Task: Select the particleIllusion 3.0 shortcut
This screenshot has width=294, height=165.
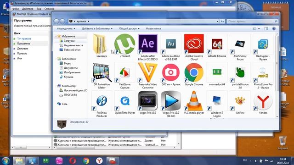Action: 240,76
